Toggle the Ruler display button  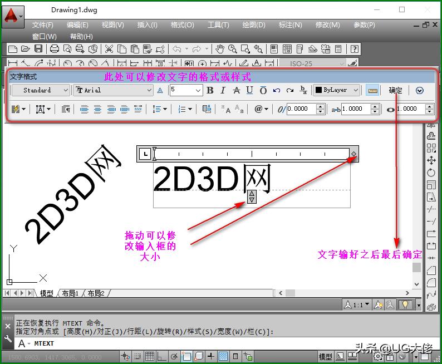click(x=372, y=90)
